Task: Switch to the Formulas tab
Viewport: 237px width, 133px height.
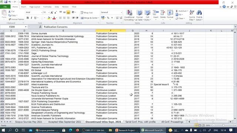Action: point(47,7)
